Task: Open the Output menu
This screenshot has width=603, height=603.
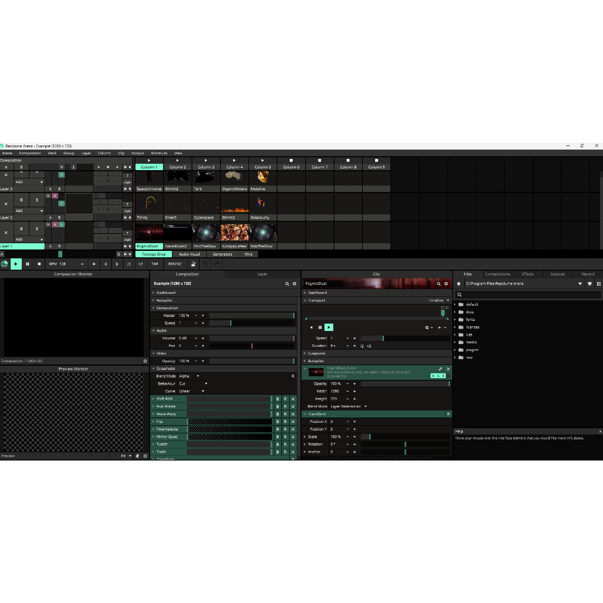Action: tap(137, 153)
